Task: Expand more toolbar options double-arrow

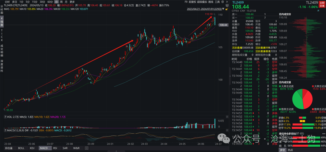Action: 227,2
